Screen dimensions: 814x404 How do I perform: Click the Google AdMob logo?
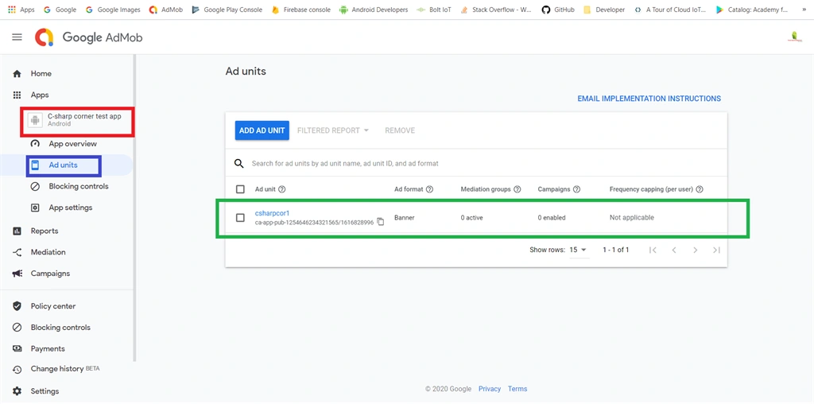click(88, 37)
